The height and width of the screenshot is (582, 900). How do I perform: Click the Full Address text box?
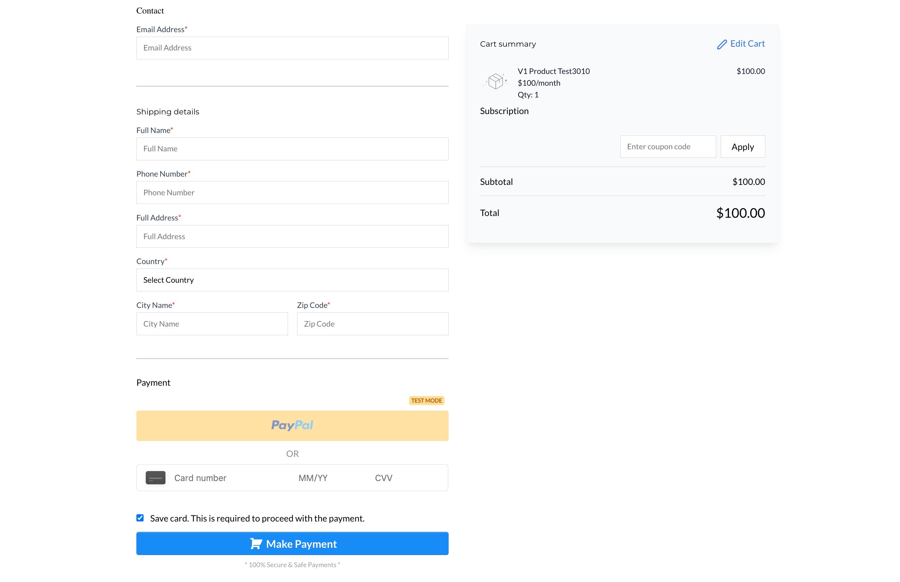click(292, 236)
